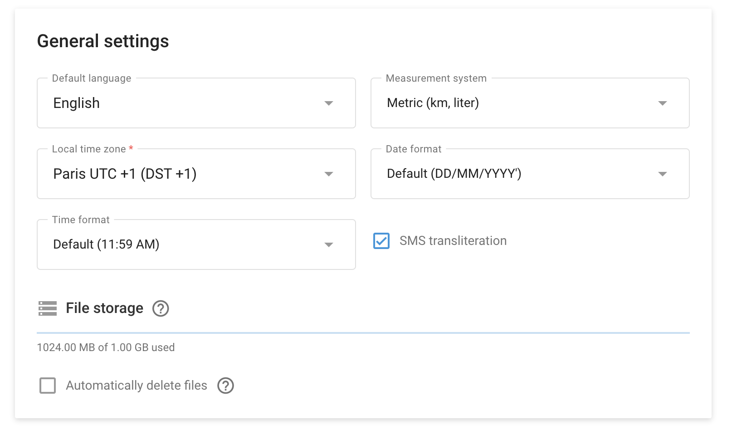Open help icon next to Automatically delete files
The width and height of the screenshot is (732, 430).
[225, 386]
